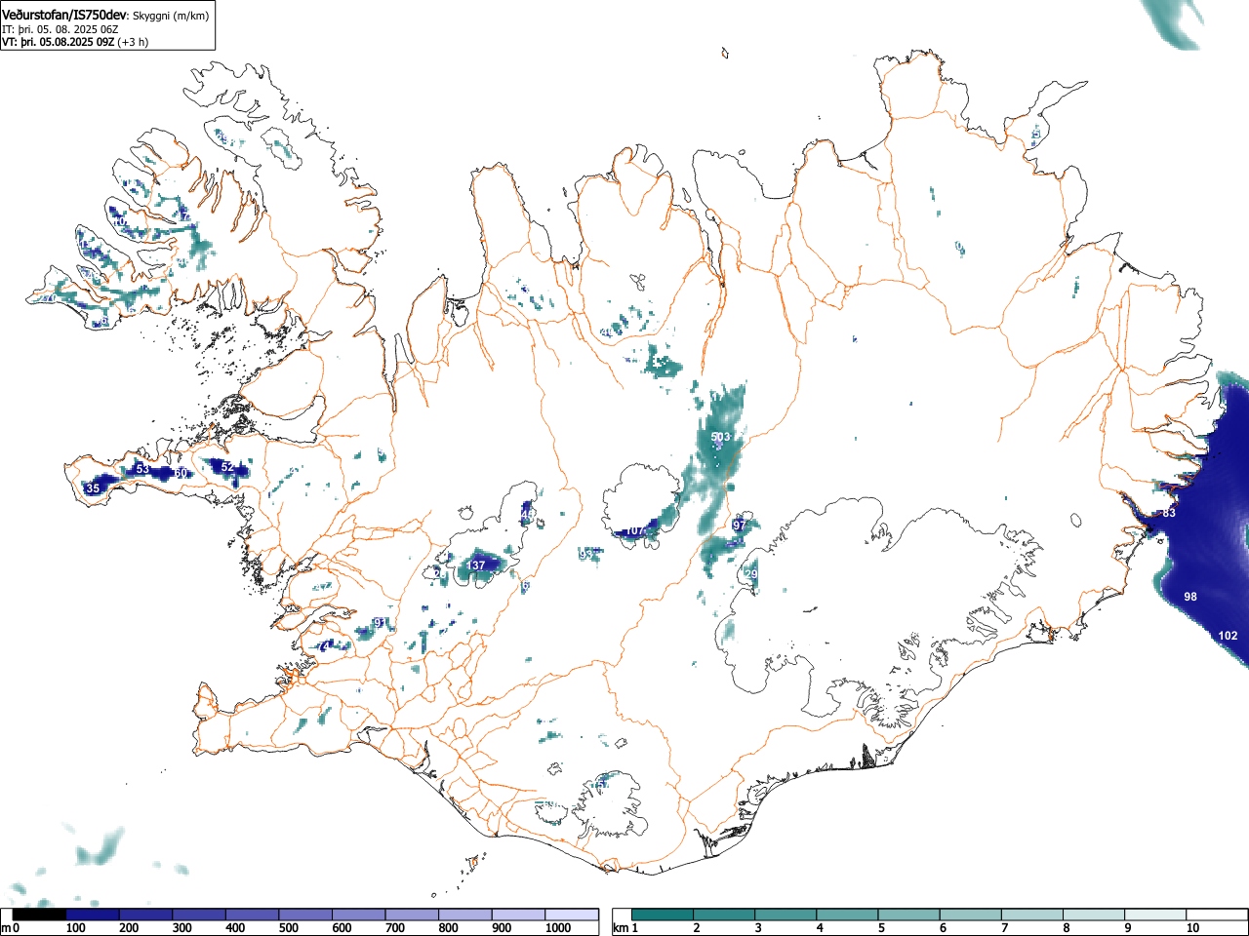Pick the 100–200 m dark blue swatch
Screen dimensions: 1249x936
(x=93, y=915)
